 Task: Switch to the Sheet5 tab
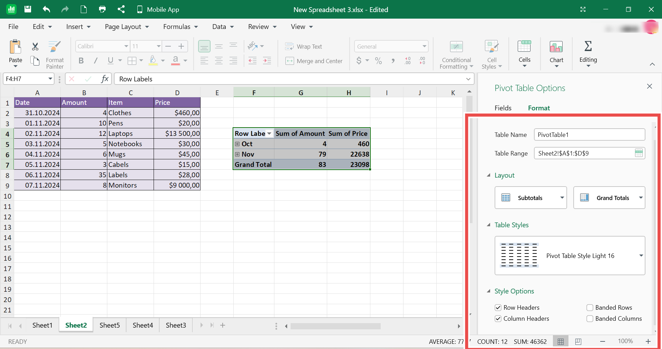click(109, 325)
